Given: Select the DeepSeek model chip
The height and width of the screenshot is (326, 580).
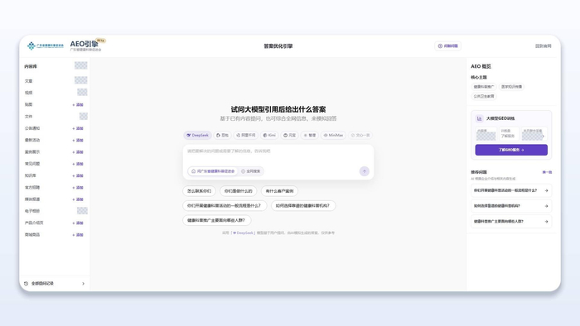Looking at the screenshot, I should pos(197,135).
